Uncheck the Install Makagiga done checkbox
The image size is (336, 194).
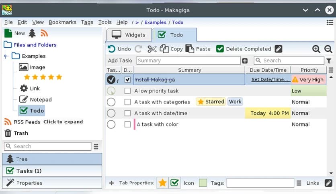127,80
